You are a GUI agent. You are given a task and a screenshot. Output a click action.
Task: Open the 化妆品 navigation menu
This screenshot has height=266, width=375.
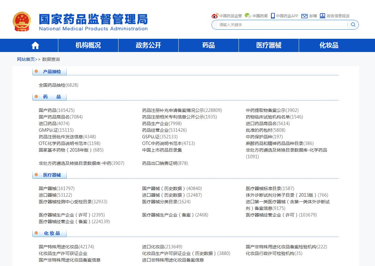(x=329, y=45)
